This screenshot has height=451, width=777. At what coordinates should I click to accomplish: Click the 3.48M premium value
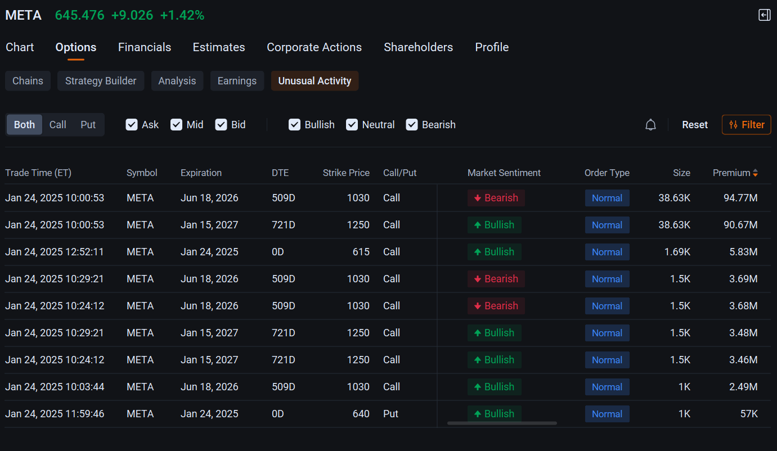click(x=743, y=333)
